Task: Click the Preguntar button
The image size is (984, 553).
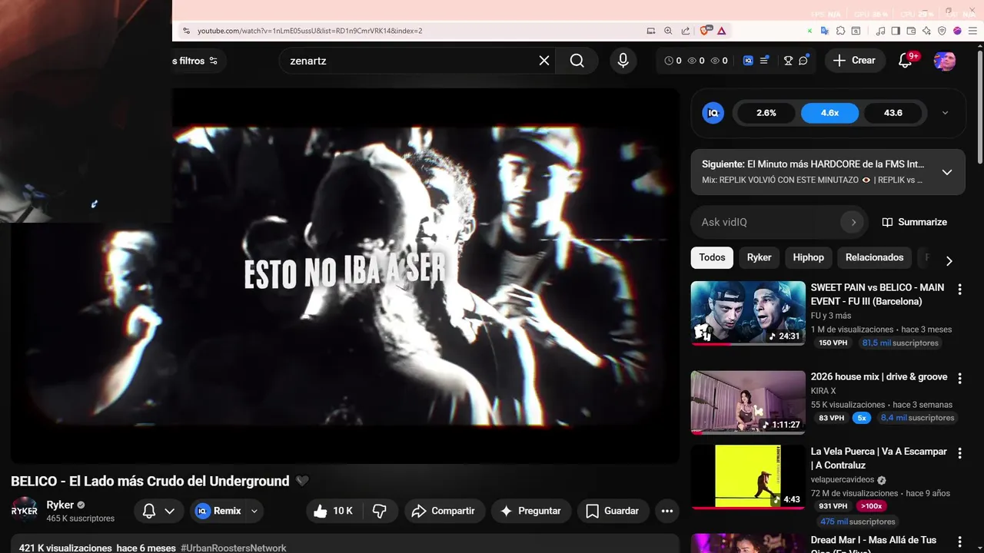Action: click(530, 511)
